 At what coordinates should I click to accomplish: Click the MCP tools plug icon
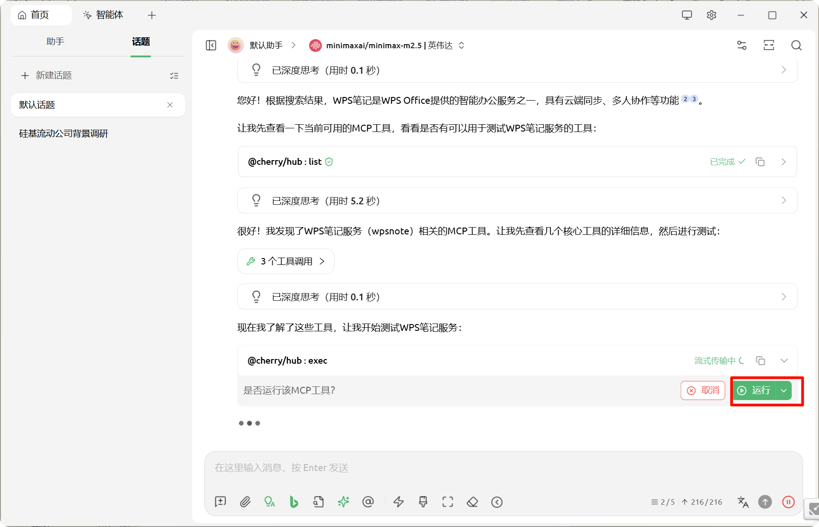[423, 502]
